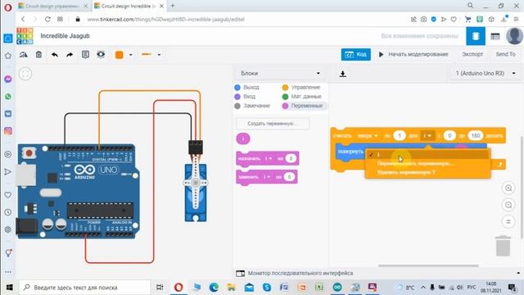Viewport: 524px width, 295px height.
Task: Open Microsoft Edge from the taskbar
Action: tap(214, 288)
